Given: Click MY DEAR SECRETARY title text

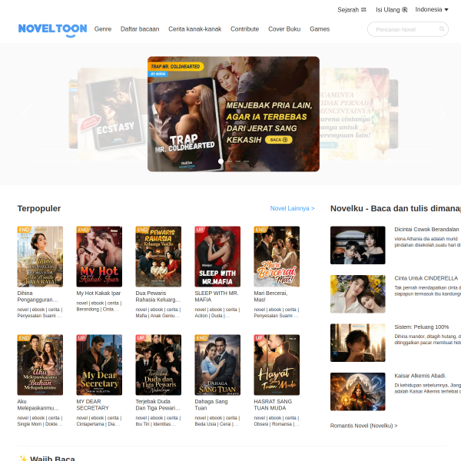Looking at the screenshot, I should pyautogui.click(x=93, y=405).
